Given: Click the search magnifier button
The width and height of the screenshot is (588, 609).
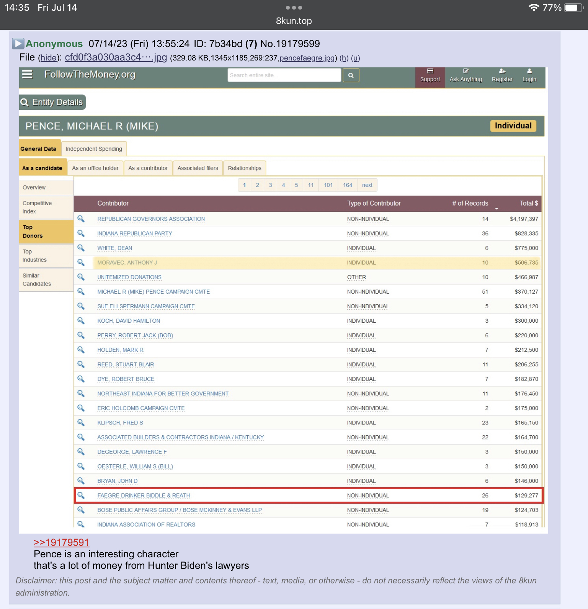Looking at the screenshot, I should click(x=351, y=75).
